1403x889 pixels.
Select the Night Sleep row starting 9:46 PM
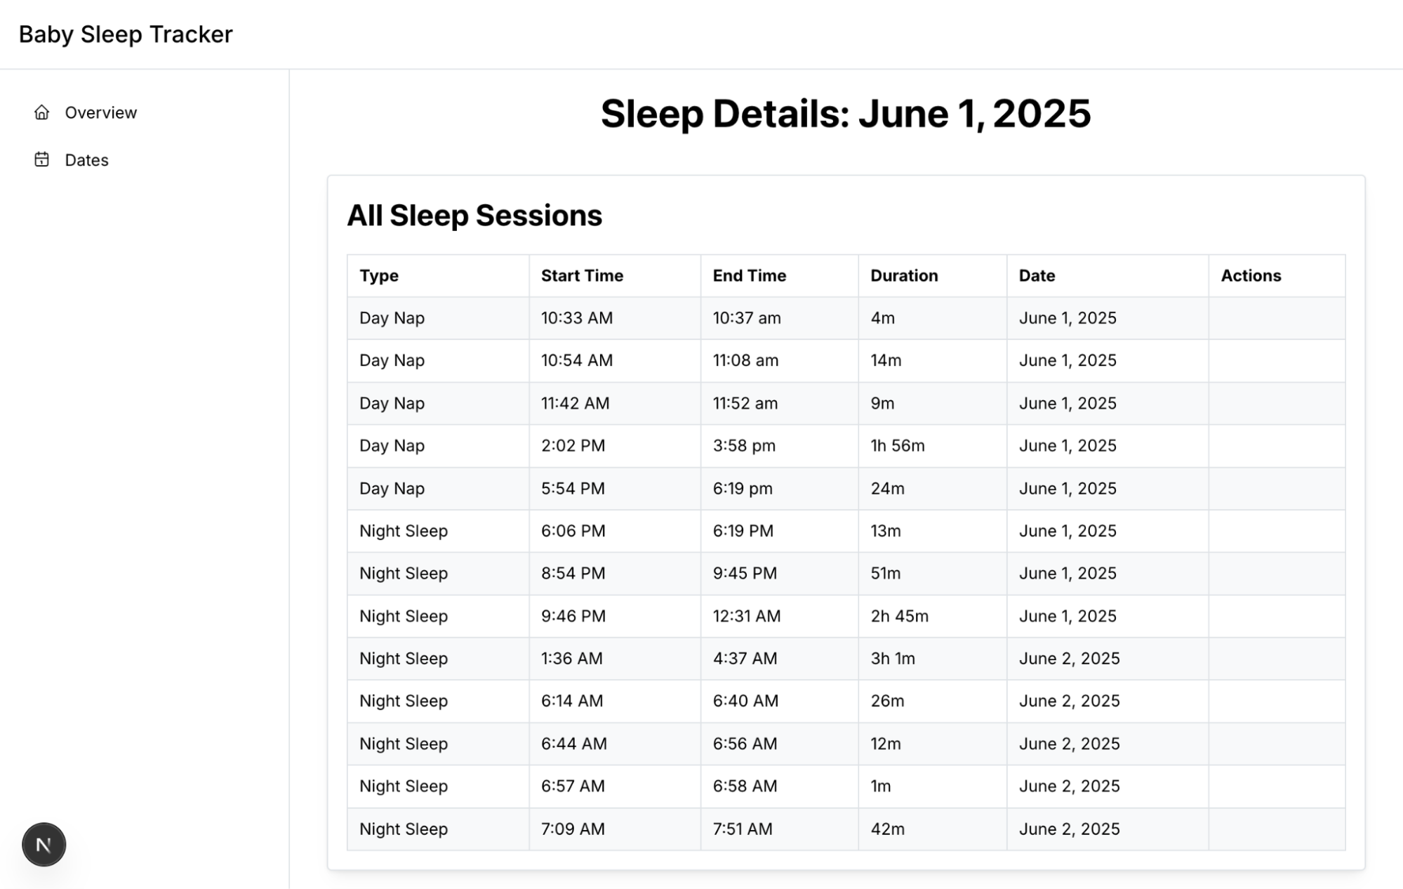click(x=846, y=616)
